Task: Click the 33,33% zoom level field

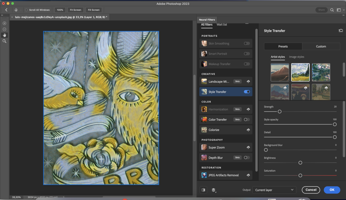Action: 16,197
